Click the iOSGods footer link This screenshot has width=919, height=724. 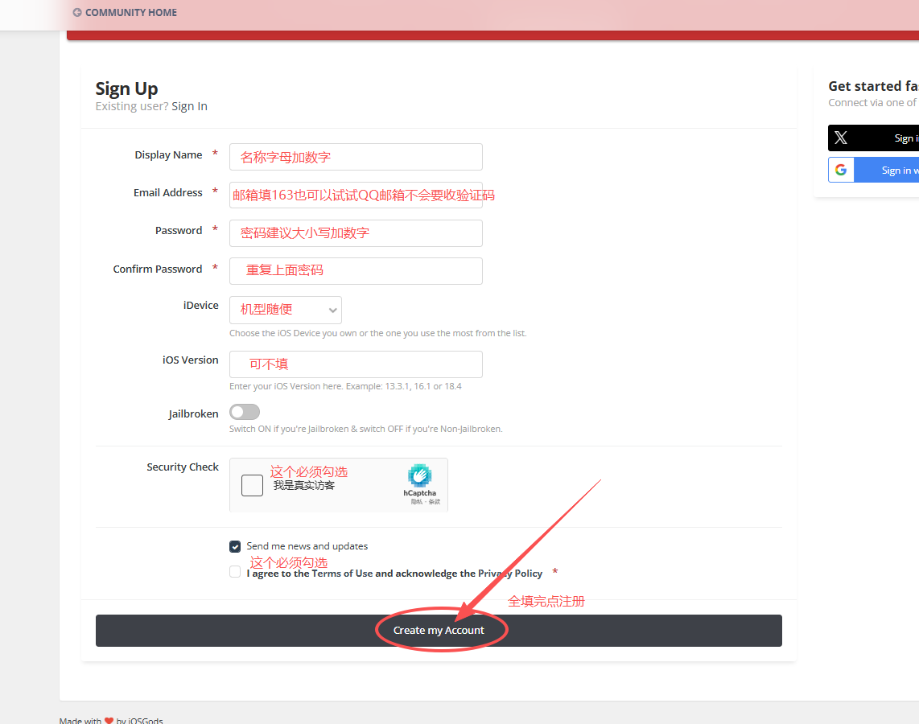(144, 720)
